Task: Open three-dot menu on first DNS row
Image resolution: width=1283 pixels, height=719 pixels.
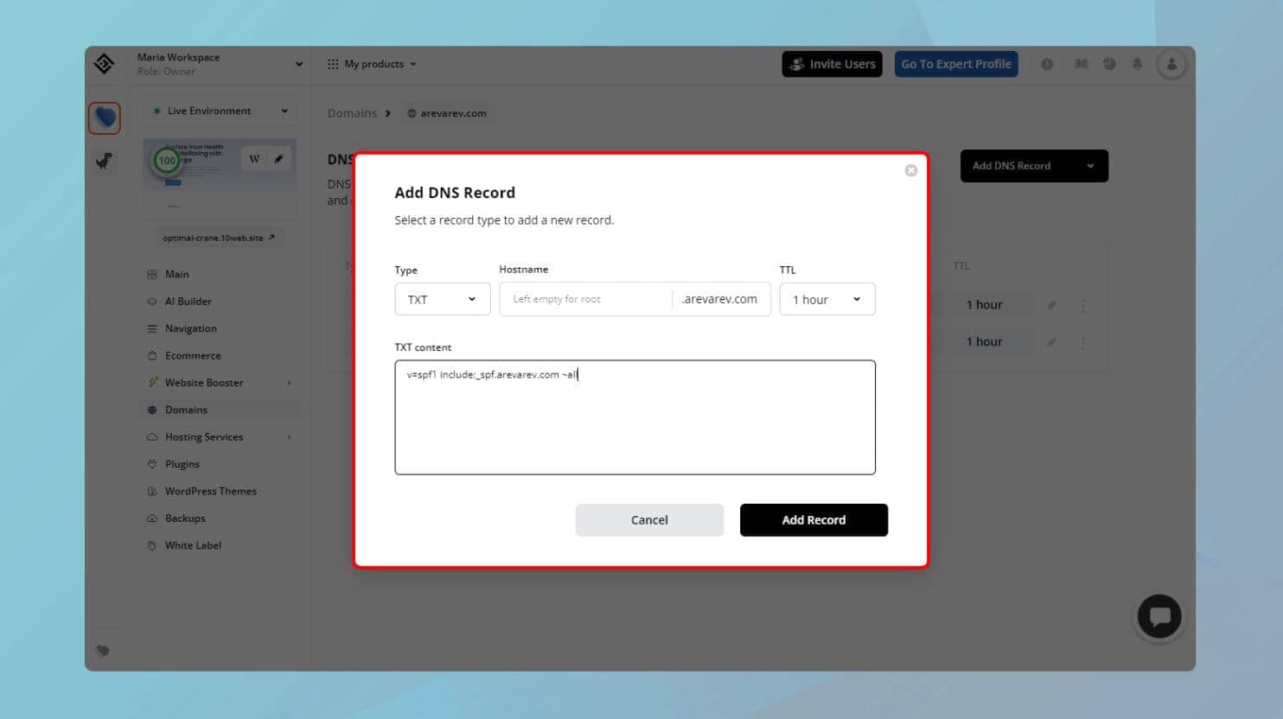Action: point(1082,305)
